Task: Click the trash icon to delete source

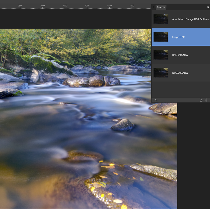Action: pos(206,100)
